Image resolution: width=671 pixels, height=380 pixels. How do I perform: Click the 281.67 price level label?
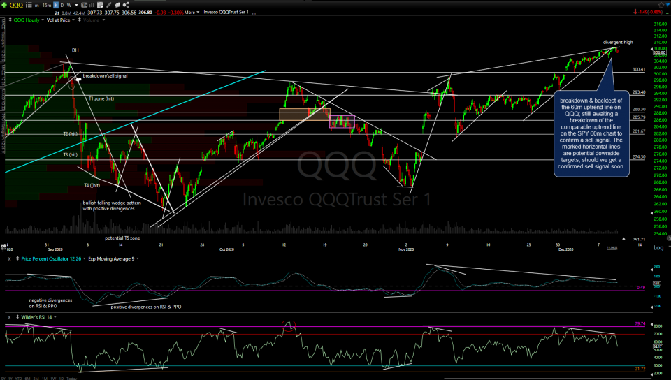point(639,131)
